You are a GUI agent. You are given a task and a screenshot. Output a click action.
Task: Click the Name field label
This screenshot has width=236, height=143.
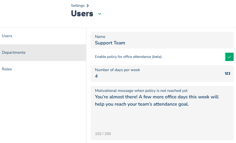[x=100, y=37]
